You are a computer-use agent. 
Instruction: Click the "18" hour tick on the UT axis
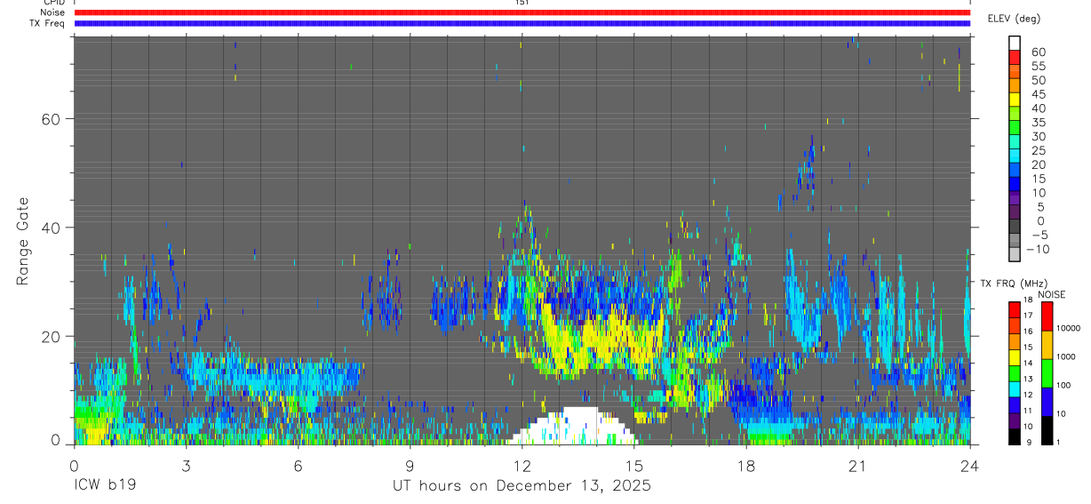tap(746, 465)
